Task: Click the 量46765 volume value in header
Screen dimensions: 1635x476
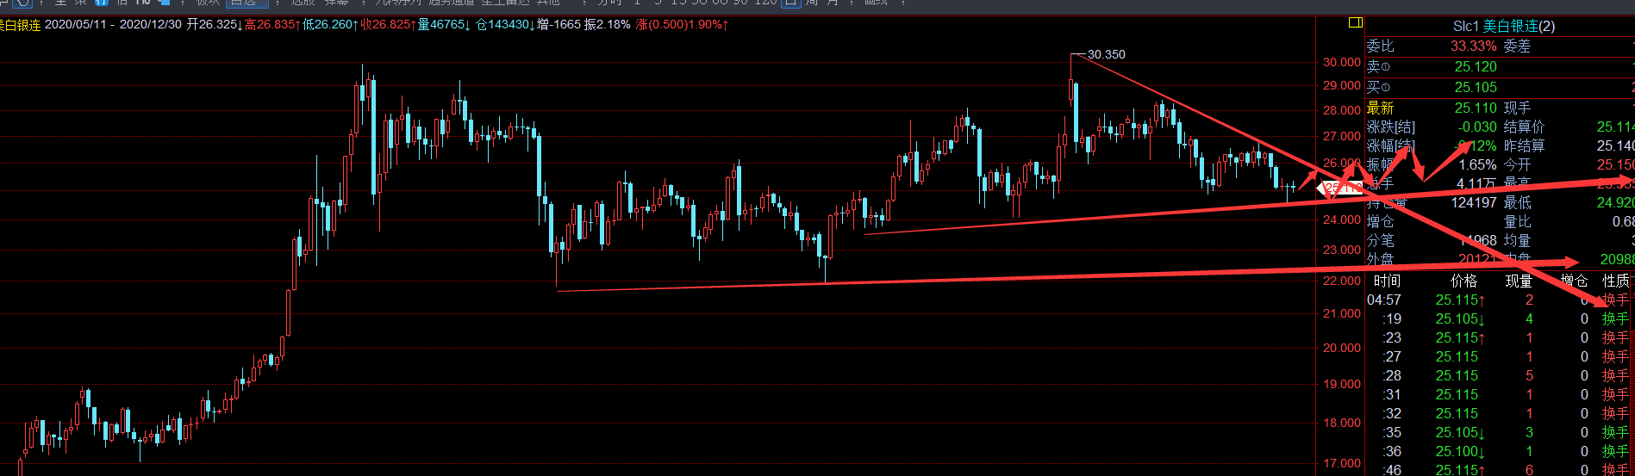Action: pos(444,25)
